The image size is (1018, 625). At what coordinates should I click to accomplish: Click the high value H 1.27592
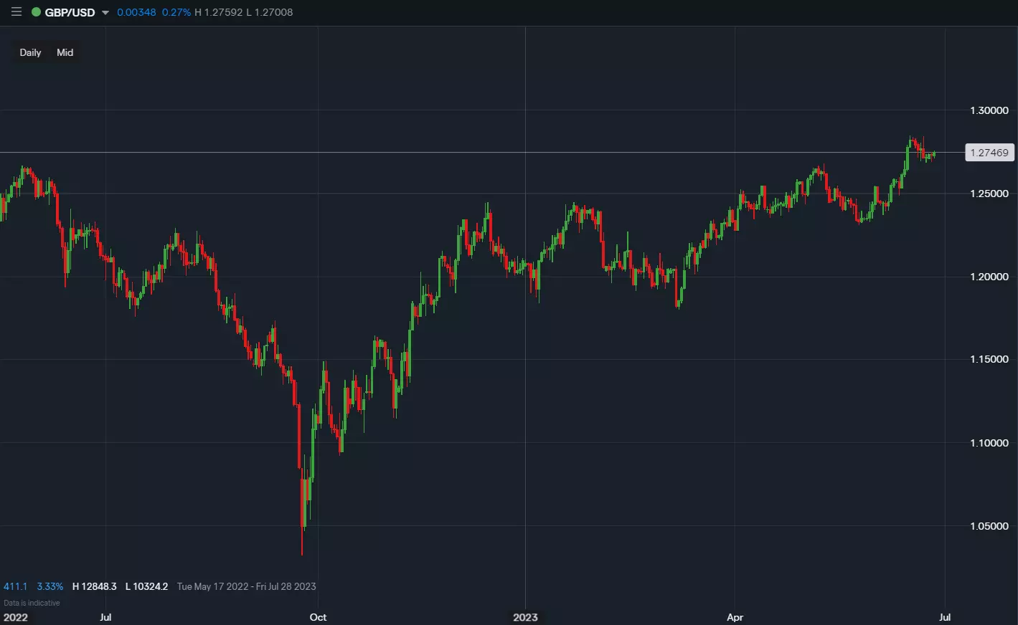click(x=219, y=12)
